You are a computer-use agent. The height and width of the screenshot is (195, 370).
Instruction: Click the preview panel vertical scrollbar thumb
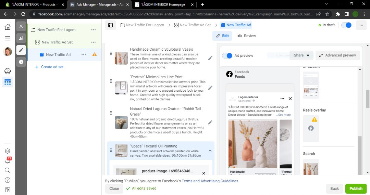coord(360,155)
